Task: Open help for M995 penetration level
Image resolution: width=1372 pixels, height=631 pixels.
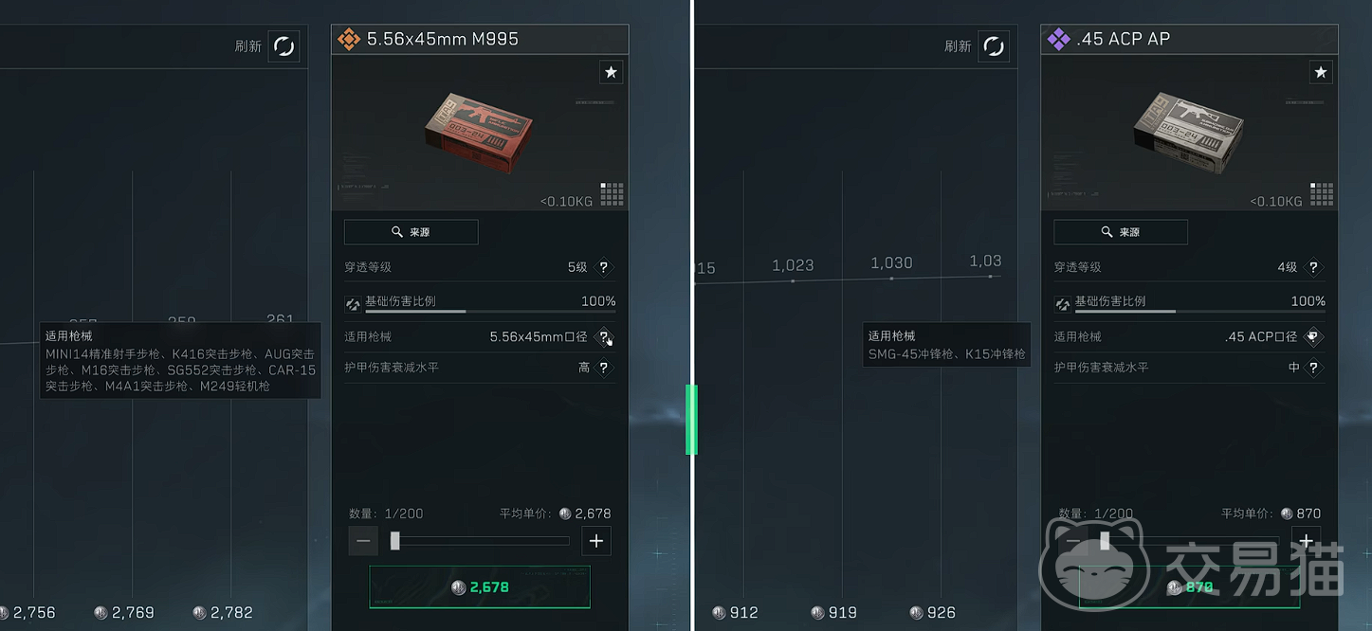Action: (604, 267)
